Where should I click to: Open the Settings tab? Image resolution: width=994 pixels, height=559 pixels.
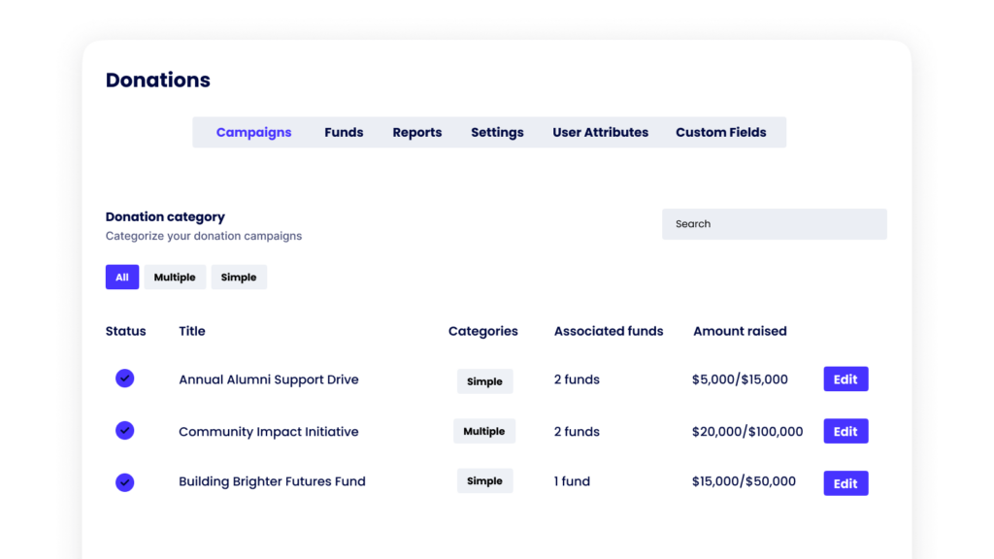point(497,132)
